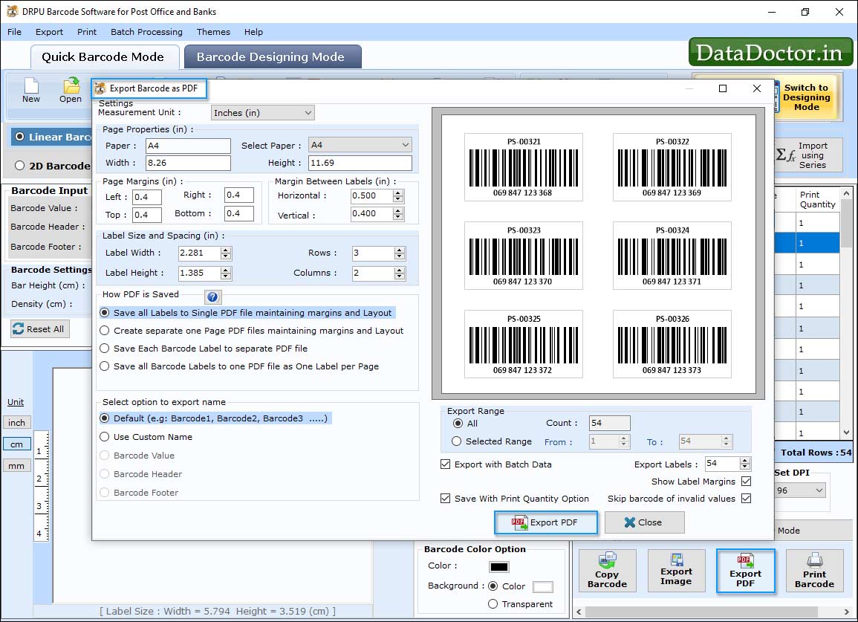Toggle Export with Batch Data checkbox
Viewport: 858px width, 622px height.
[446, 464]
